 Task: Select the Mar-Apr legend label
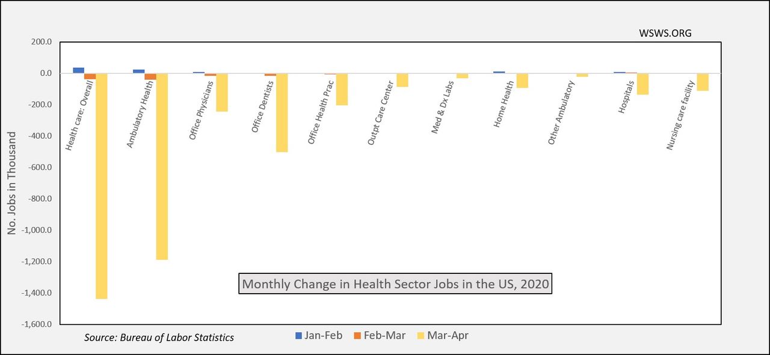coord(447,336)
